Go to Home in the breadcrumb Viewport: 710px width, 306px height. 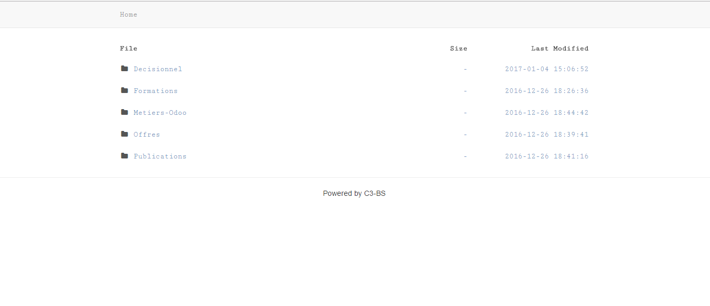128,15
